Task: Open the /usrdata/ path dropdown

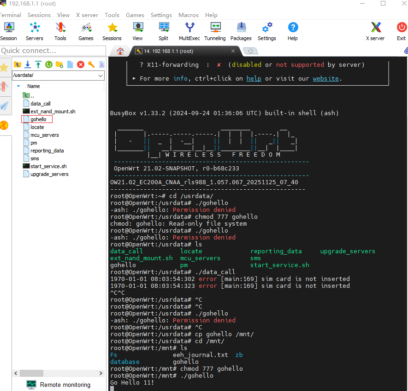Action: [101, 76]
